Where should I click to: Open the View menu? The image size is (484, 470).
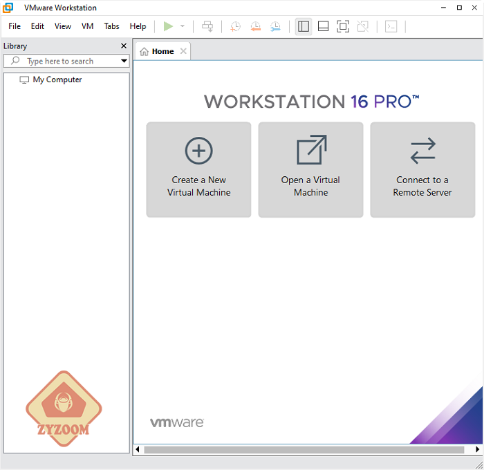coord(63,26)
